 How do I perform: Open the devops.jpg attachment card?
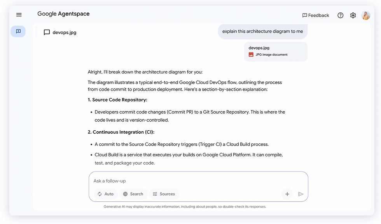click(x=276, y=51)
